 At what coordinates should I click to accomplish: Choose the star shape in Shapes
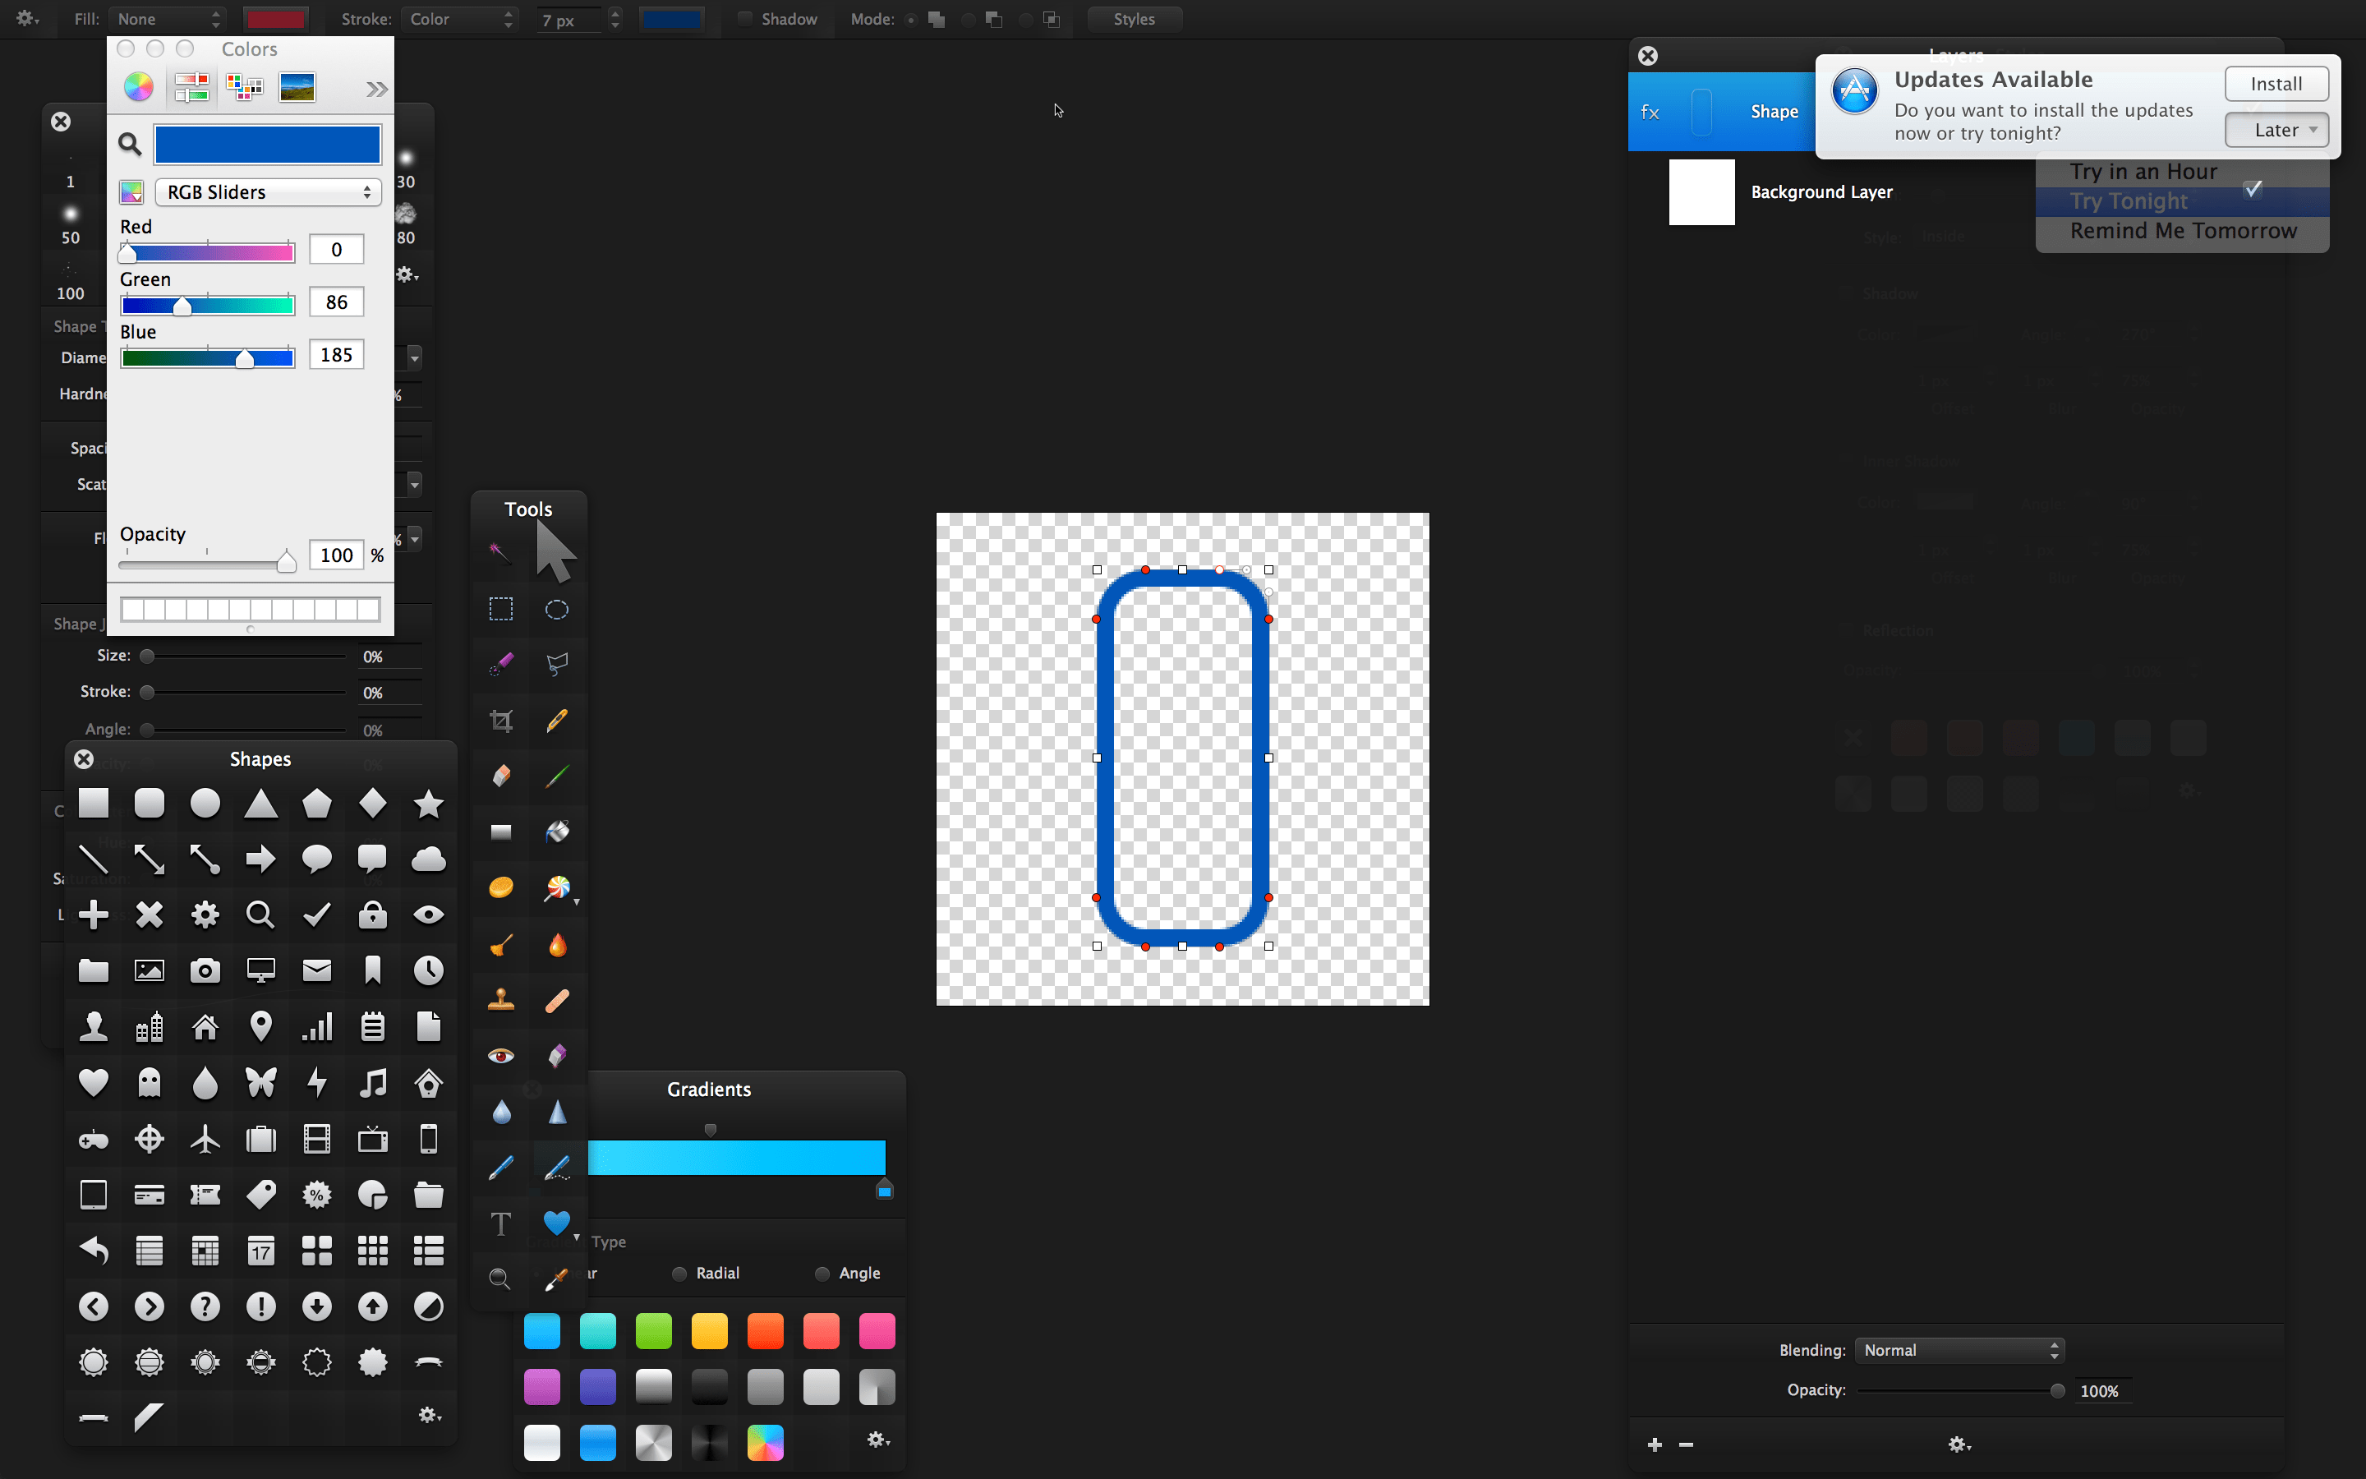(428, 803)
